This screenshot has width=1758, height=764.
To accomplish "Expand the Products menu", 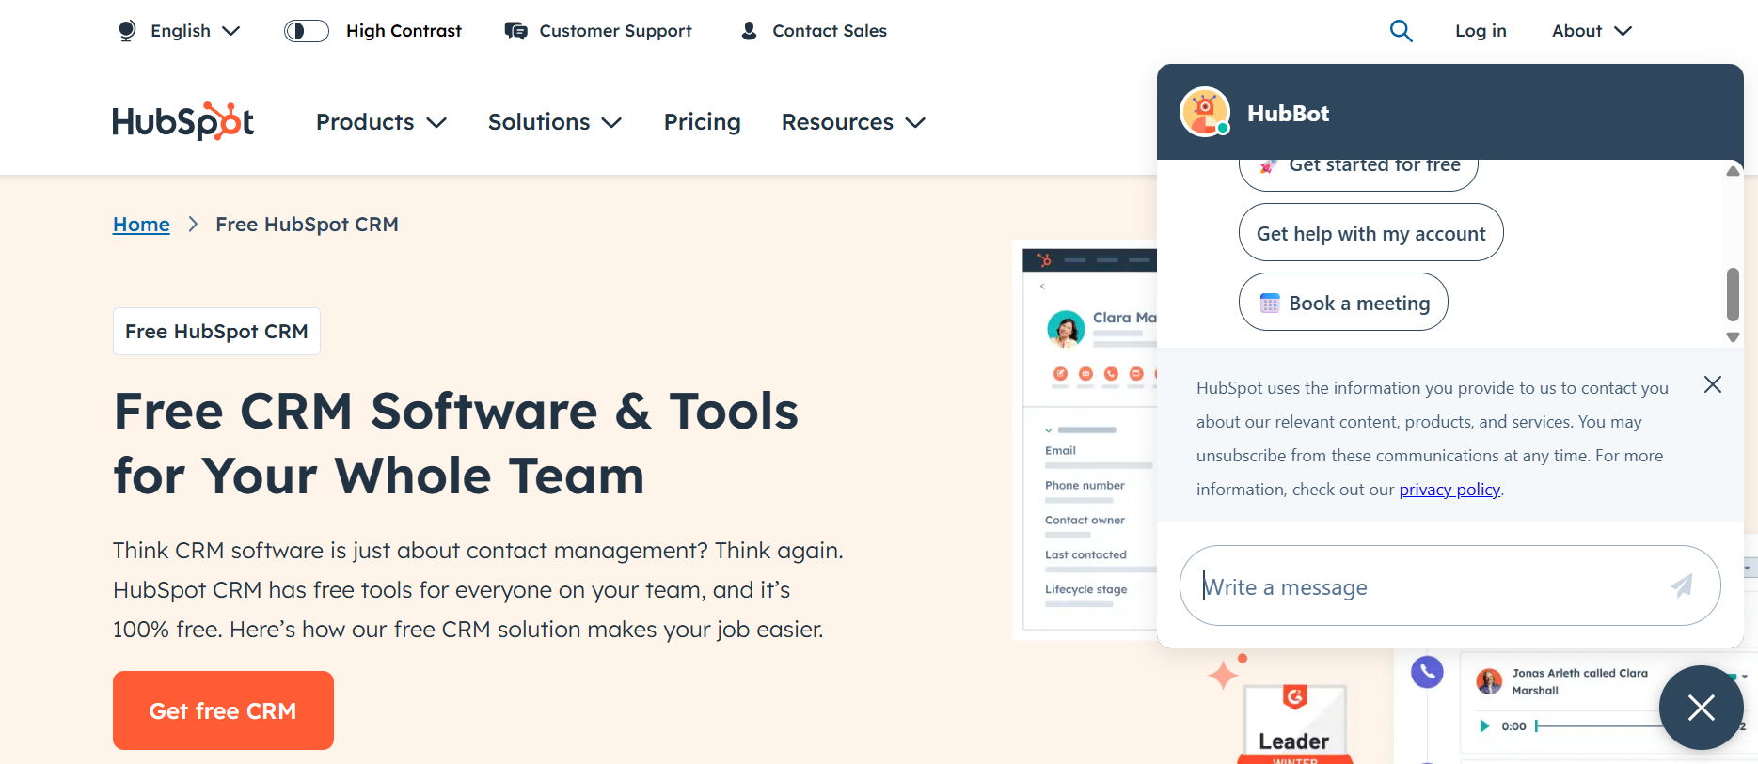I will (x=381, y=122).
